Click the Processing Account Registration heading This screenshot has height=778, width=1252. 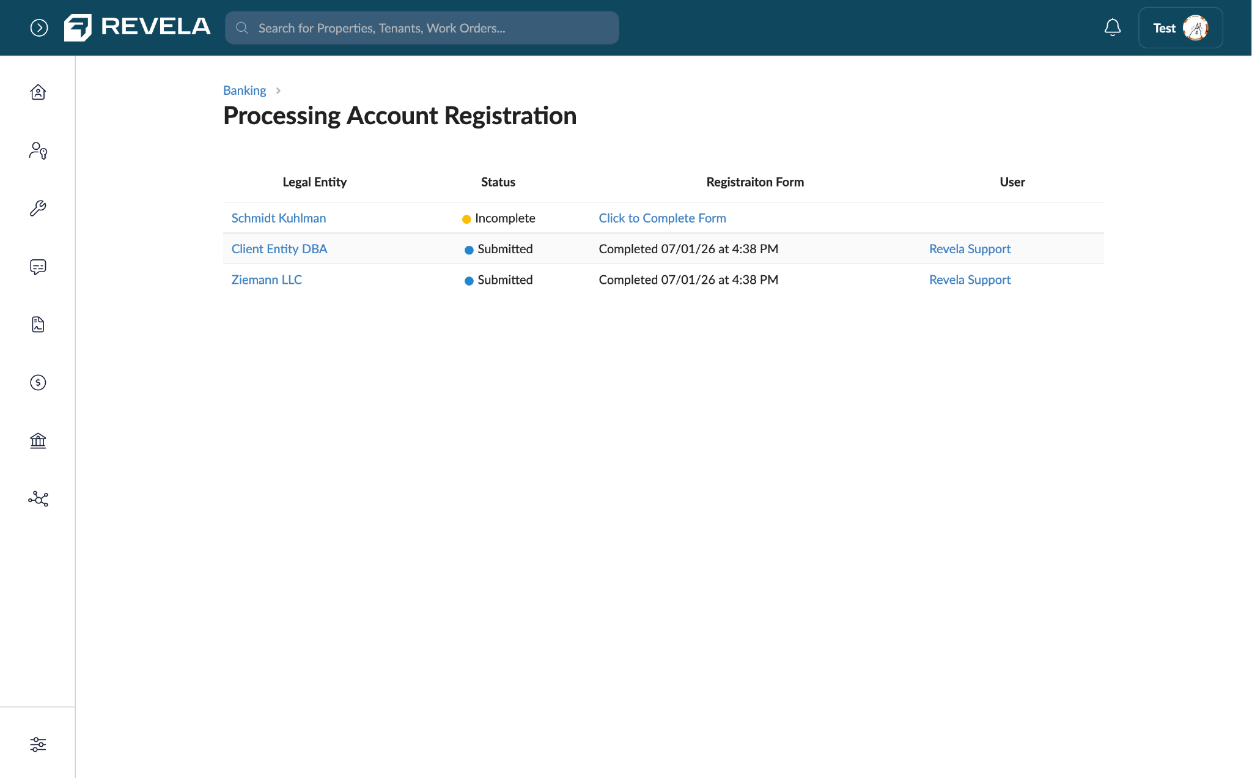400,116
